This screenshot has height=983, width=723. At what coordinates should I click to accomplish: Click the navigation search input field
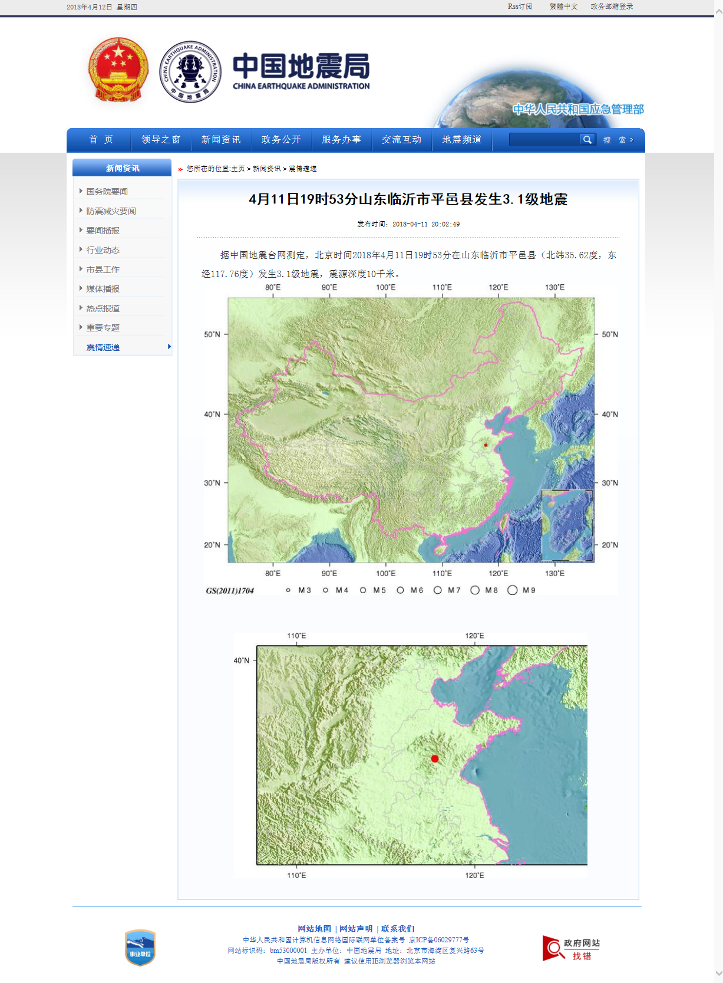click(x=544, y=140)
